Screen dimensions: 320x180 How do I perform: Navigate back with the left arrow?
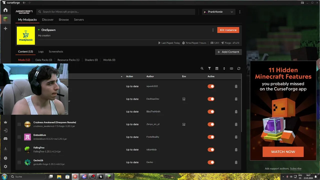coord(24,3)
